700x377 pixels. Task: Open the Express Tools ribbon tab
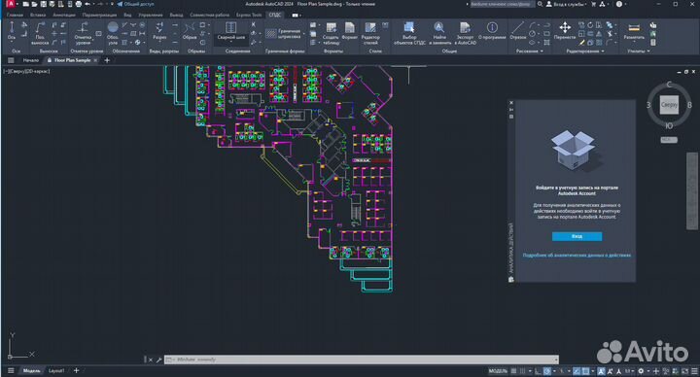(249, 15)
